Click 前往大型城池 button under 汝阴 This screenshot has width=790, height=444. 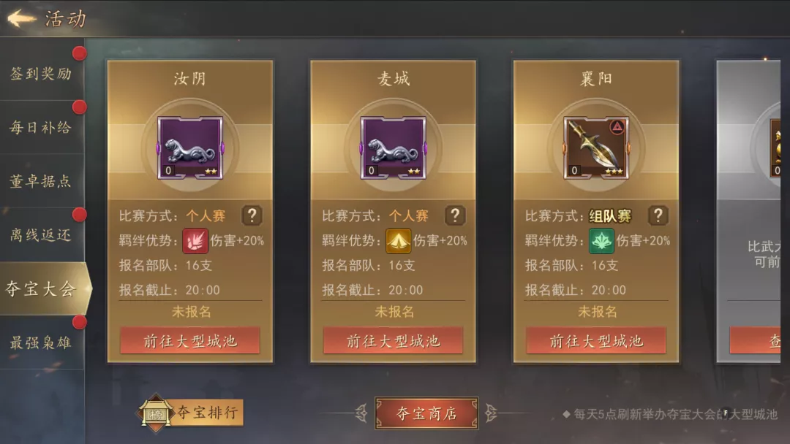click(x=190, y=341)
